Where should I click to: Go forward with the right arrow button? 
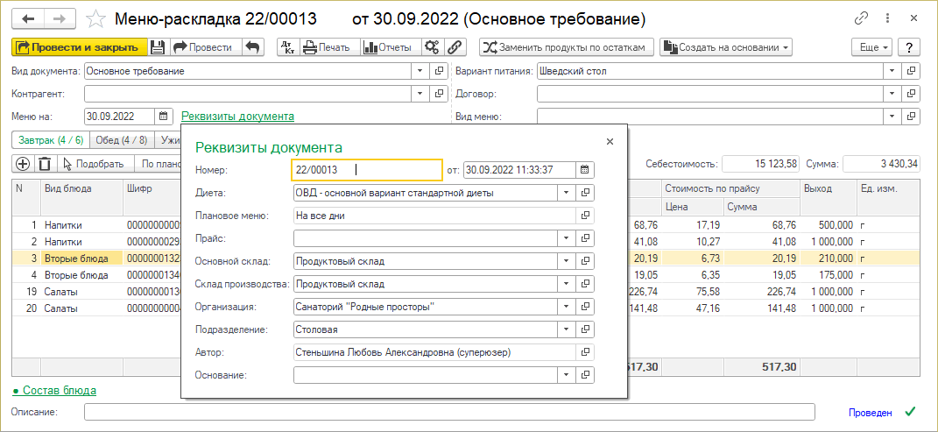coord(60,19)
